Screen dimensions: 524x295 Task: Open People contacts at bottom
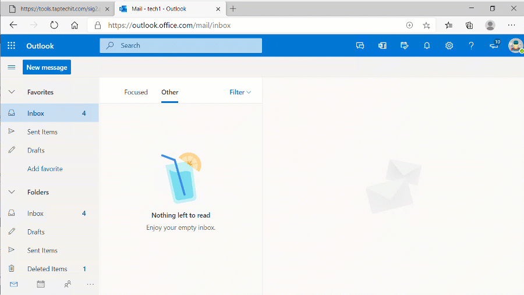pos(68,284)
